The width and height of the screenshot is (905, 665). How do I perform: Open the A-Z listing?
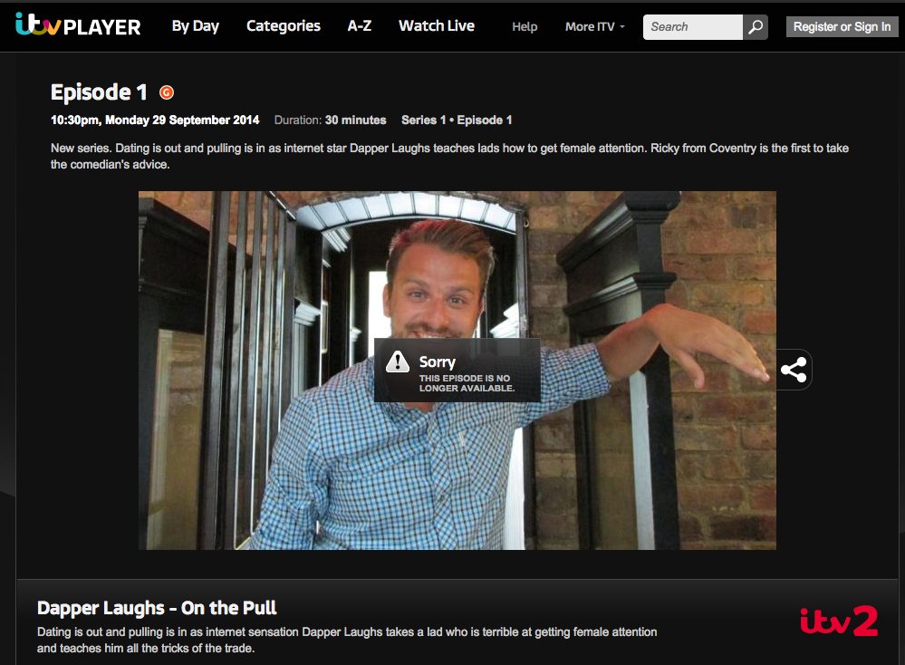(x=359, y=26)
